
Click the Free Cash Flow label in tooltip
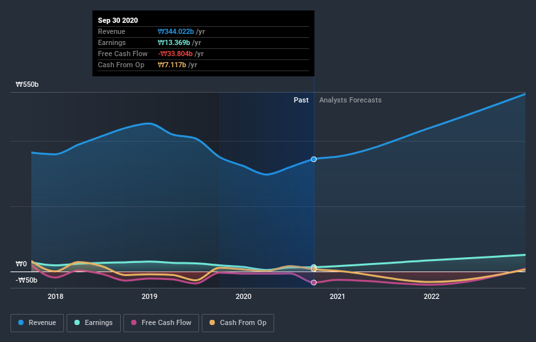pos(123,54)
